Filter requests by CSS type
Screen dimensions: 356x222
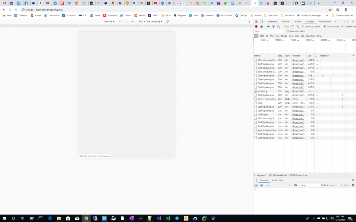272,36
